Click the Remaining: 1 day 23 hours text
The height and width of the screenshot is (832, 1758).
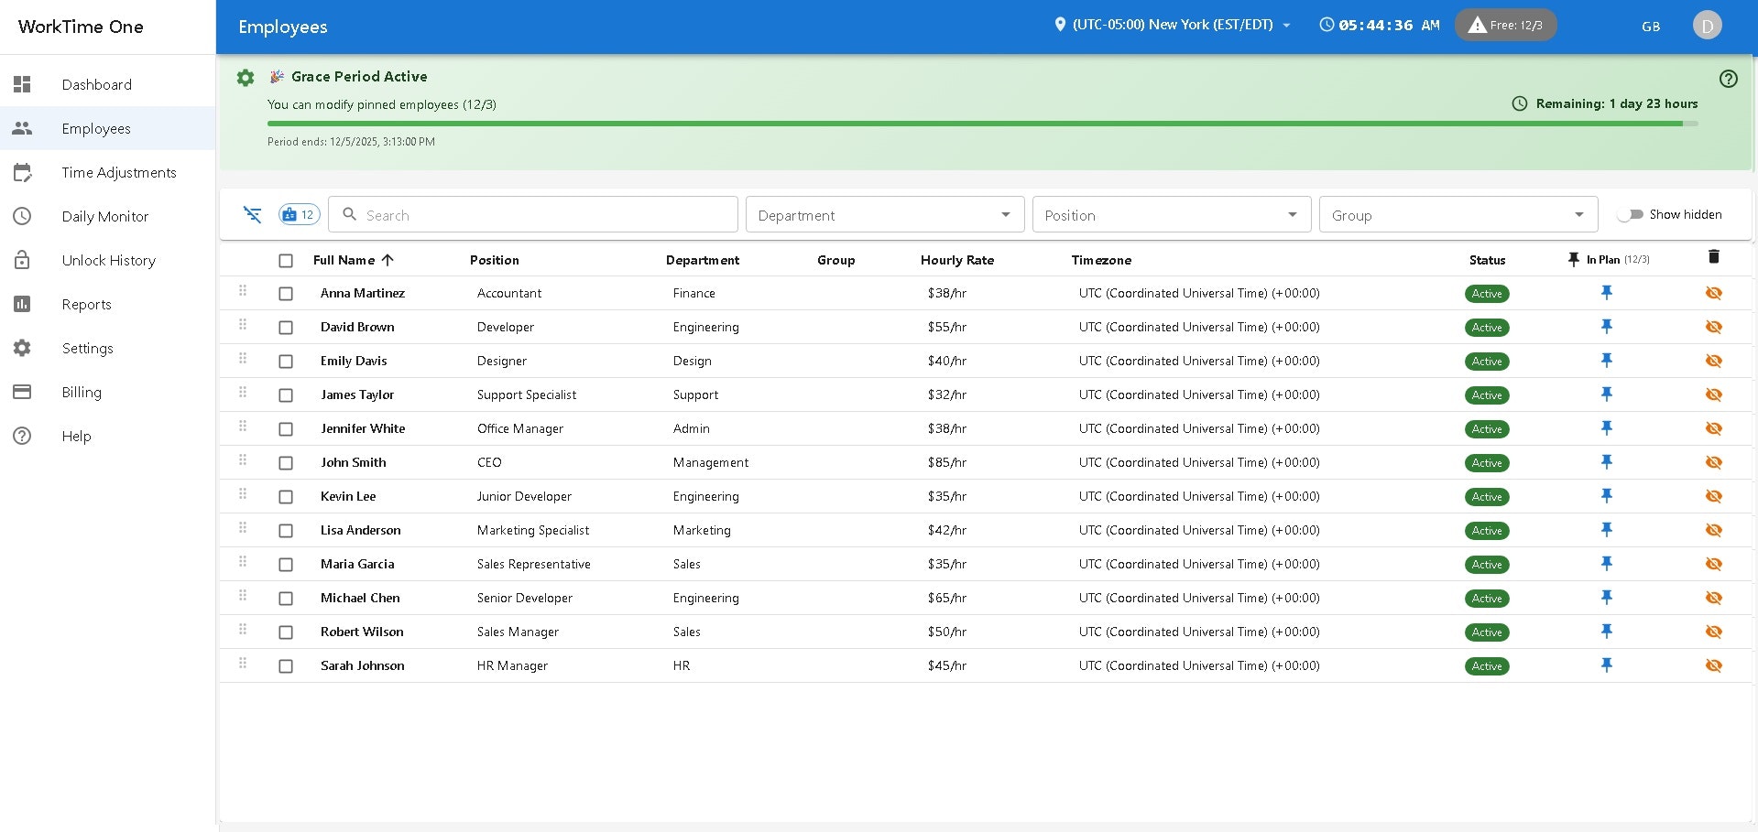click(1617, 103)
